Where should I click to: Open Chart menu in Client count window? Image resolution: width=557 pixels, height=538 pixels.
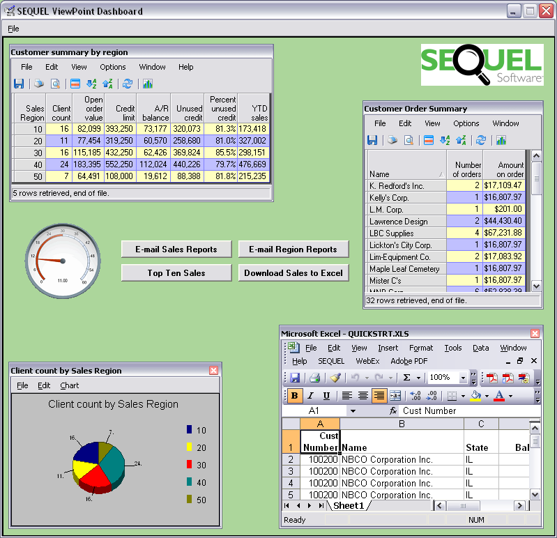click(x=69, y=385)
